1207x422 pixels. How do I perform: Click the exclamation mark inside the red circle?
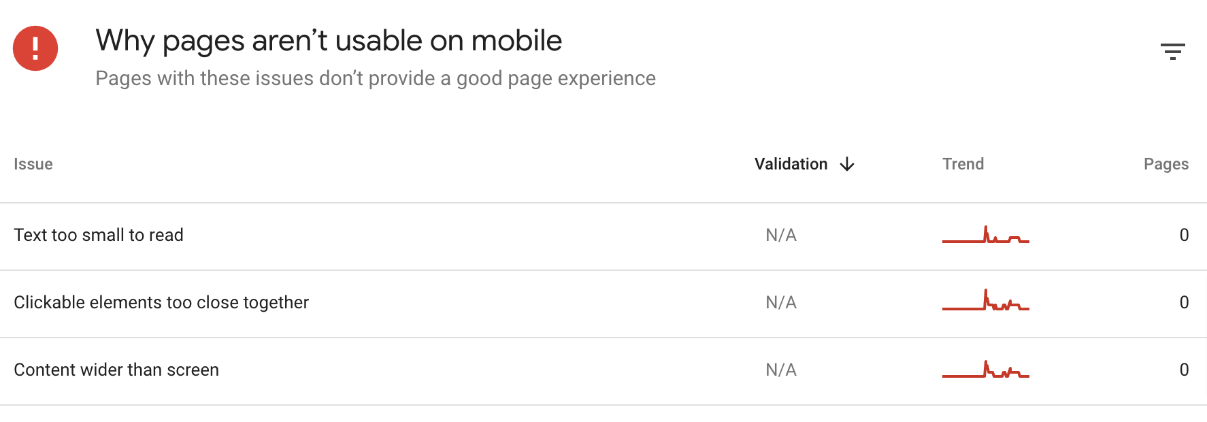(x=35, y=48)
